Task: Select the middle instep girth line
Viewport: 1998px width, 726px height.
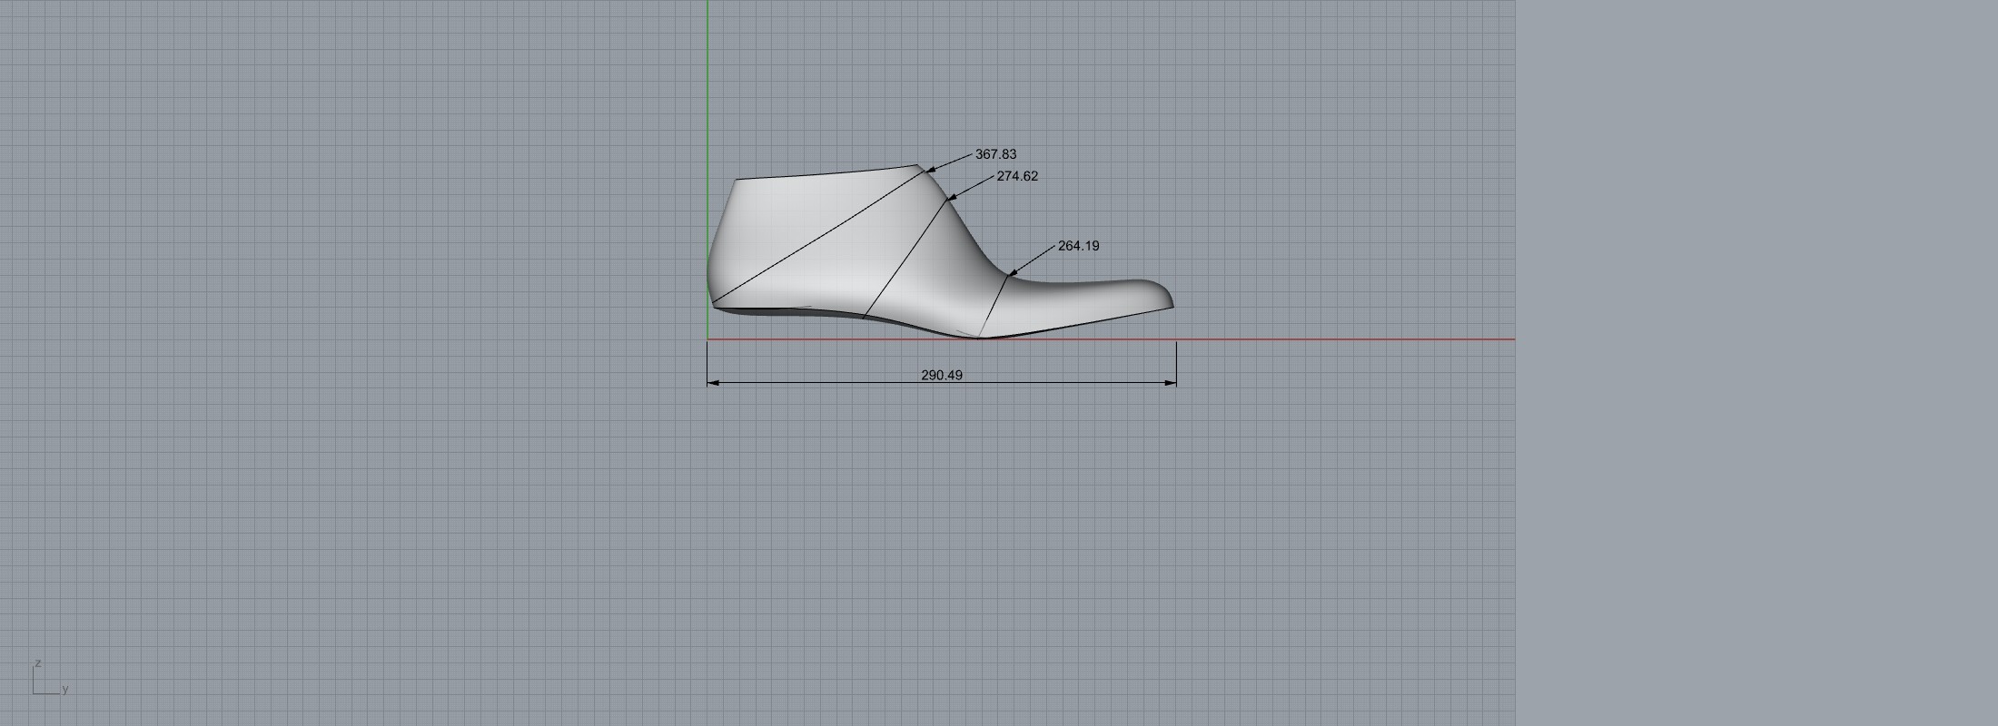Action: 908,255
